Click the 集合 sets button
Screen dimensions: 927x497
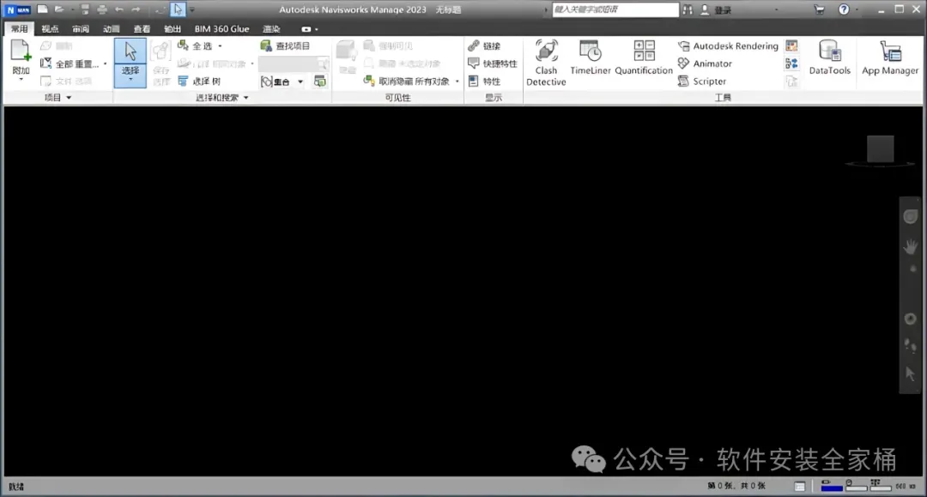(x=276, y=82)
